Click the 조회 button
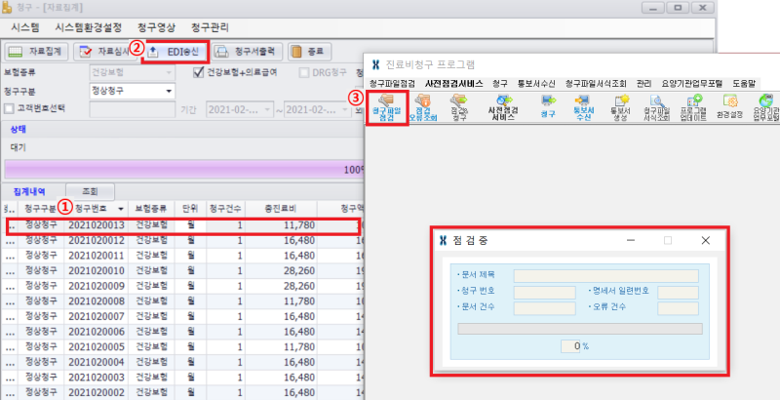This screenshot has height=400, width=780. tap(90, 191)
